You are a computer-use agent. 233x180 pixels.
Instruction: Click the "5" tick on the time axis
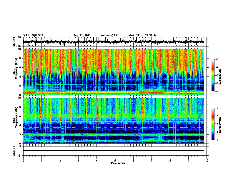(x=115, y=161)
